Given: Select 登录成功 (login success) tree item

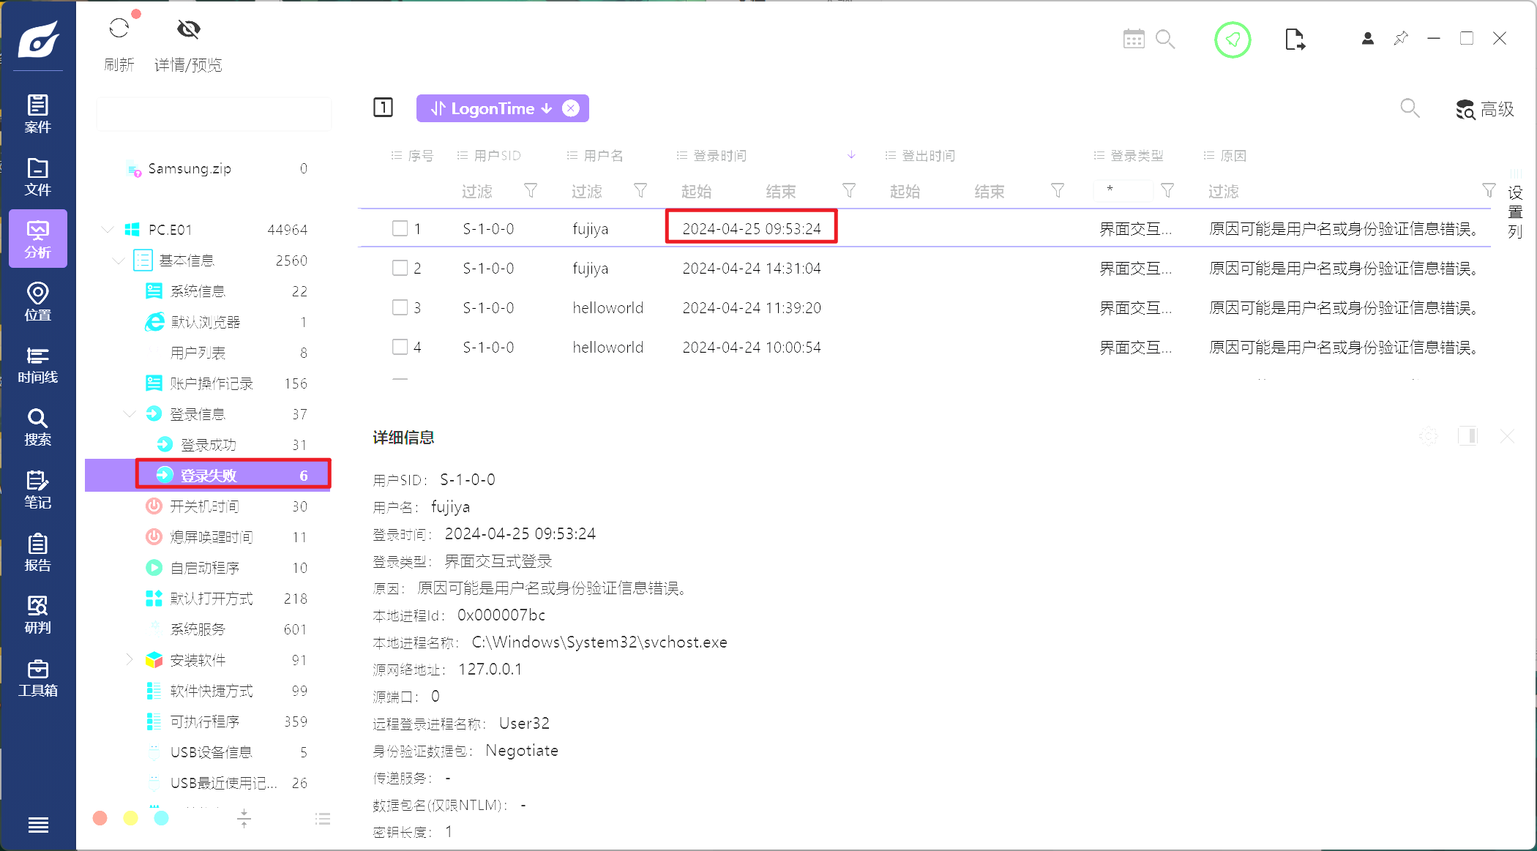Looking at the screenshot, I should pyautogui.click(x=209, y=445).
